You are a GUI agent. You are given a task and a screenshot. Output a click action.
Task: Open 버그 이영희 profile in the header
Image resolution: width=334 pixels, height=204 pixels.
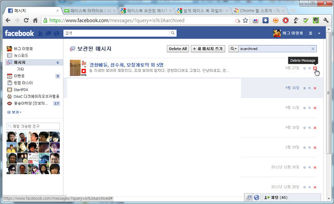tap(288, 33)
